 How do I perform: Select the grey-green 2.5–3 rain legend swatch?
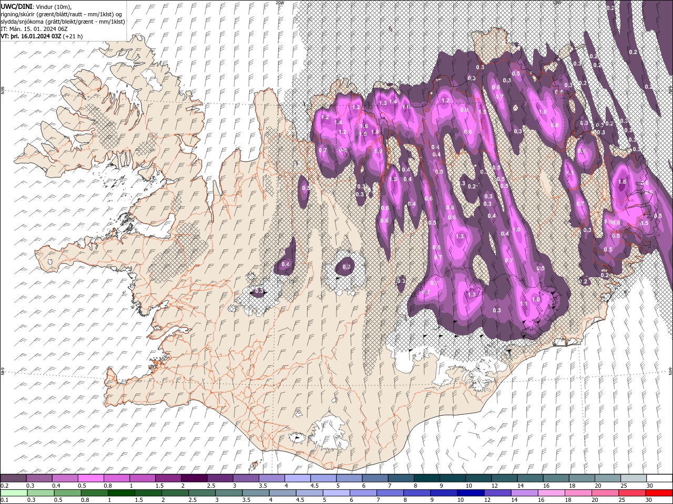coord(202,493)
